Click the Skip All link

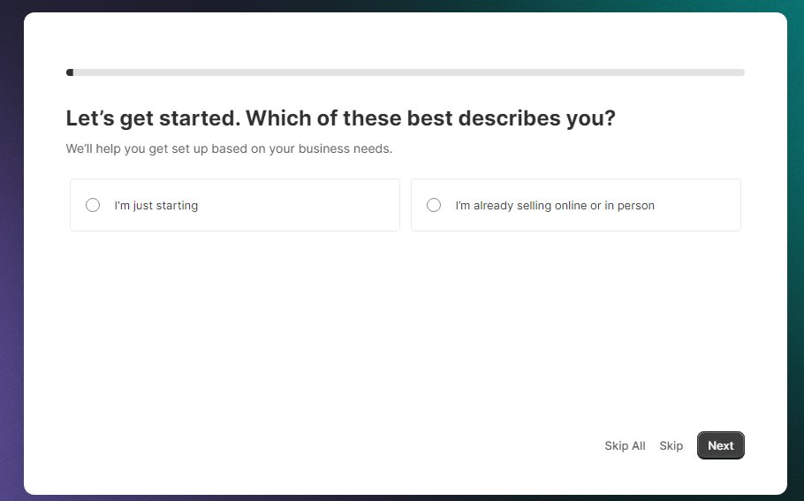pos(625,446)
